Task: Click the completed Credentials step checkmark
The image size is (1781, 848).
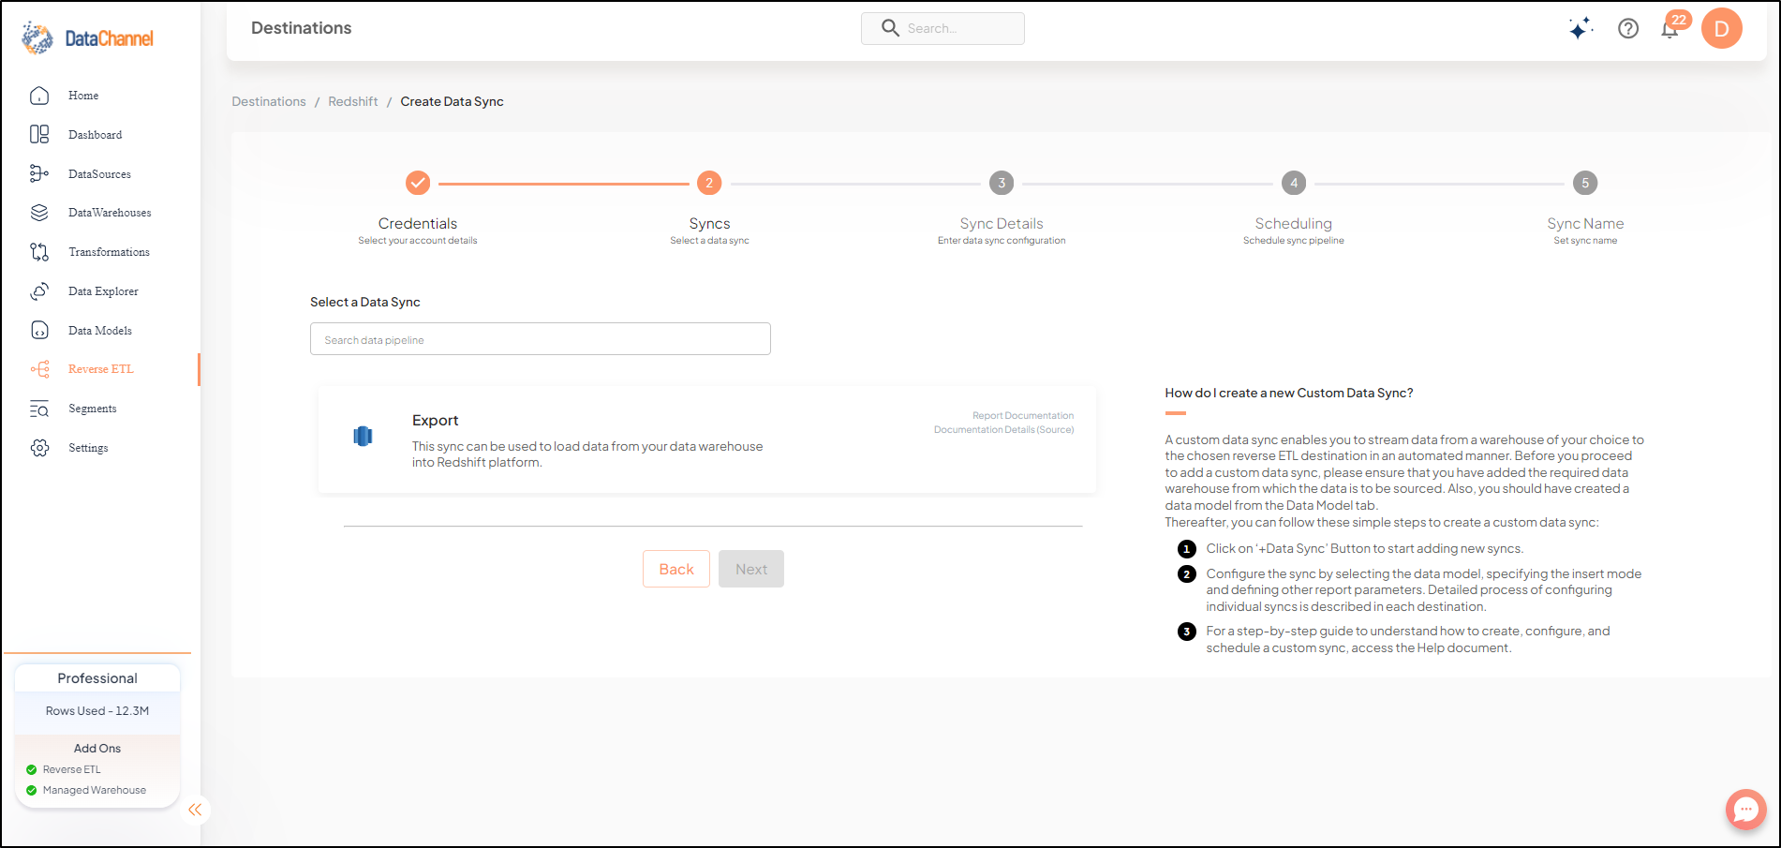Action: tap(418, 183)
